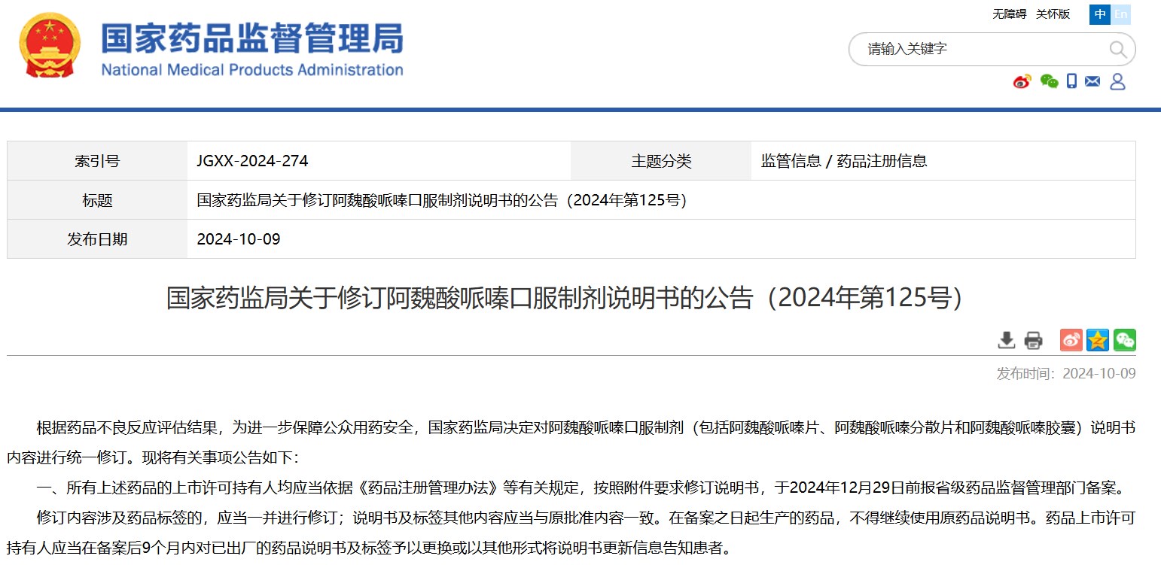Click the email envelope icon
The width and height of the screenshot is (1161, 565).
click(x=1092, y=81)
